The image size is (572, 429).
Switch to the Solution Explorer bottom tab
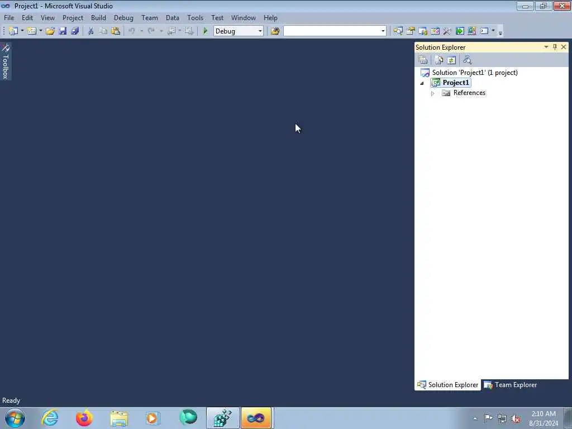447,385
